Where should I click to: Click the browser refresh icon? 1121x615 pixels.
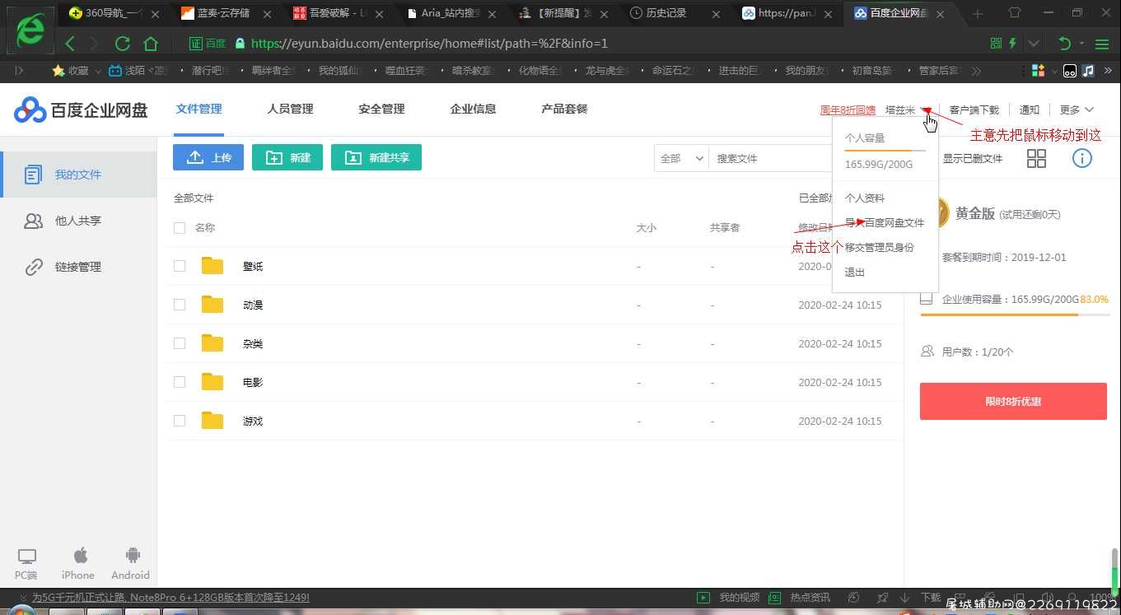pos(123,44)
